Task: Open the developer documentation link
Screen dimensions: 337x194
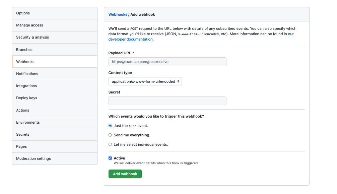Action: point(130,39)
